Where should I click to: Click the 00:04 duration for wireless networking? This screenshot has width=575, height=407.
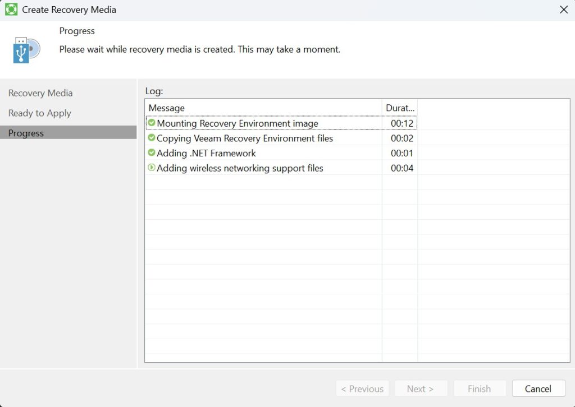(x=402, y=168)
